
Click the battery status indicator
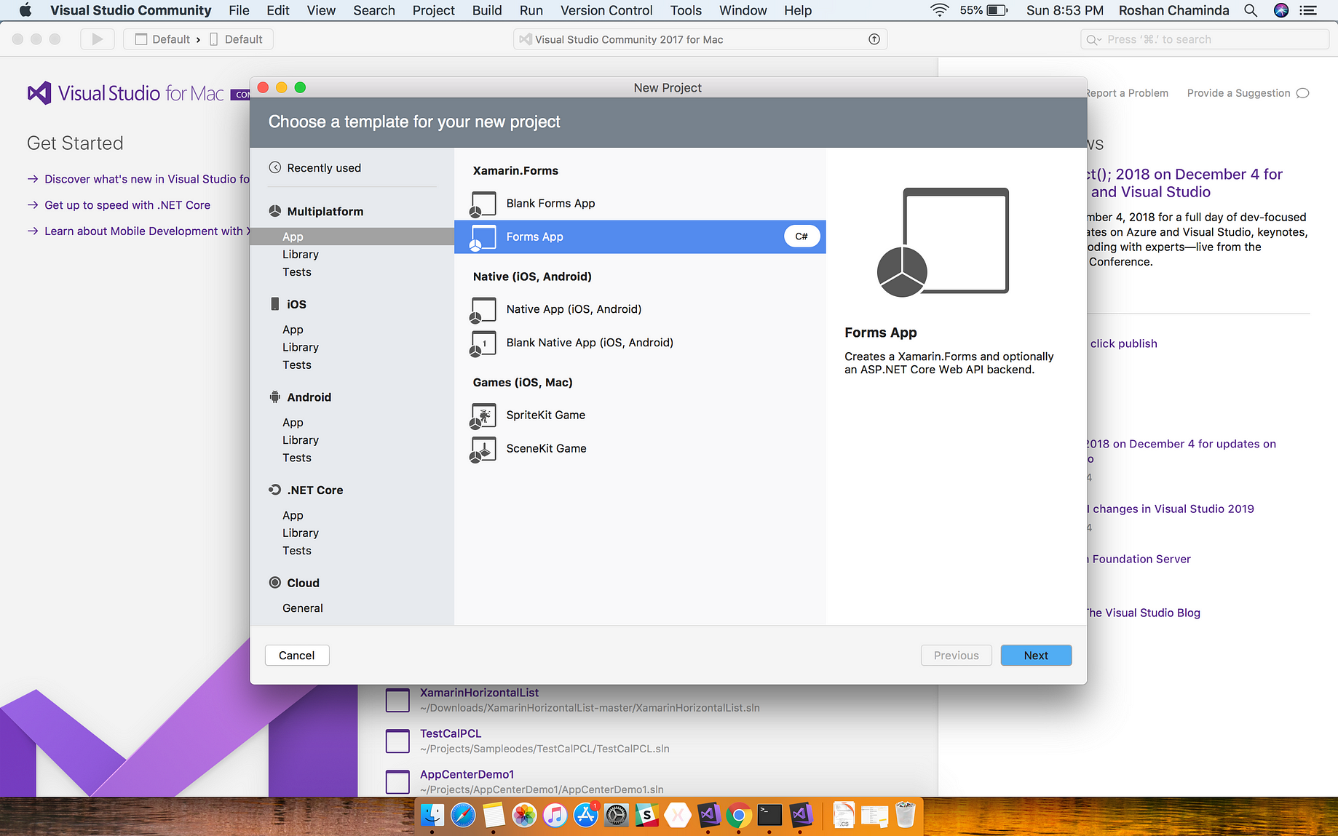point(983,10)
